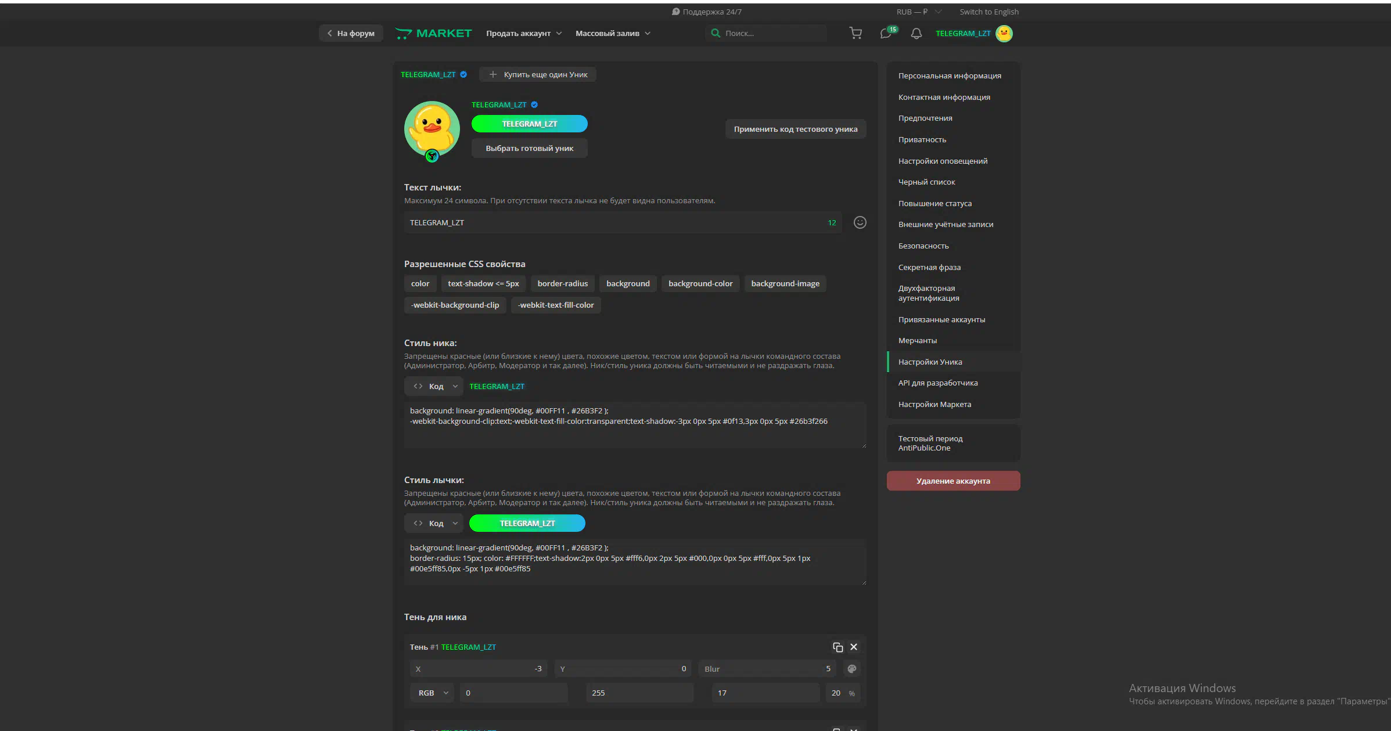1391x731 pixels.
Task: Click the verified checkmark next to the profile name
Action: (534, 105)
